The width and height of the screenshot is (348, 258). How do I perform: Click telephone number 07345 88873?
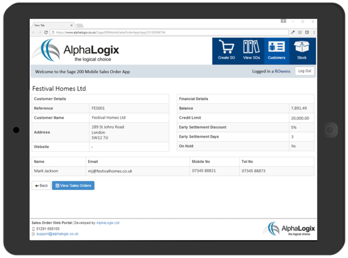(x=253, y=171)
